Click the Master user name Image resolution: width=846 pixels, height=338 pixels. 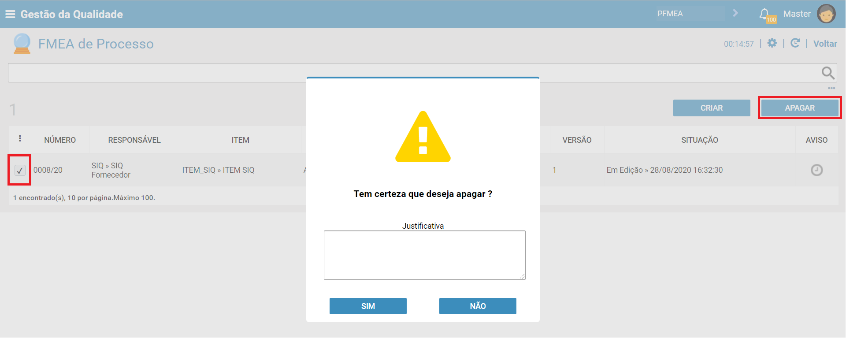pyautogui.click(x=797, y=14)
